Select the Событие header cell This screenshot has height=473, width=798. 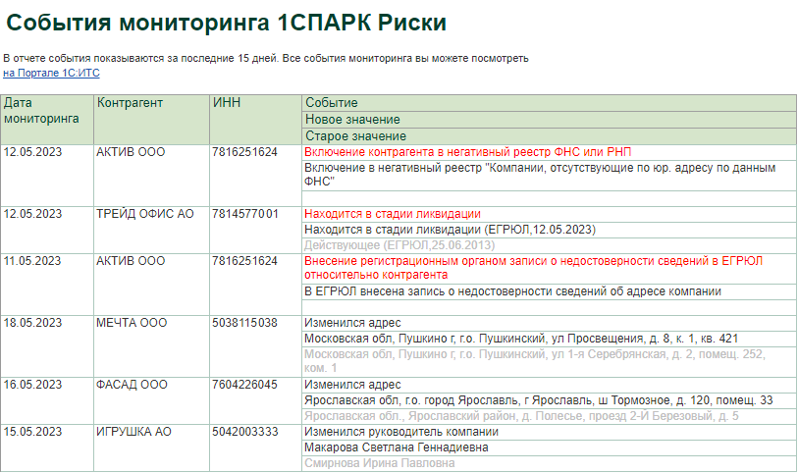pos(332,103)
